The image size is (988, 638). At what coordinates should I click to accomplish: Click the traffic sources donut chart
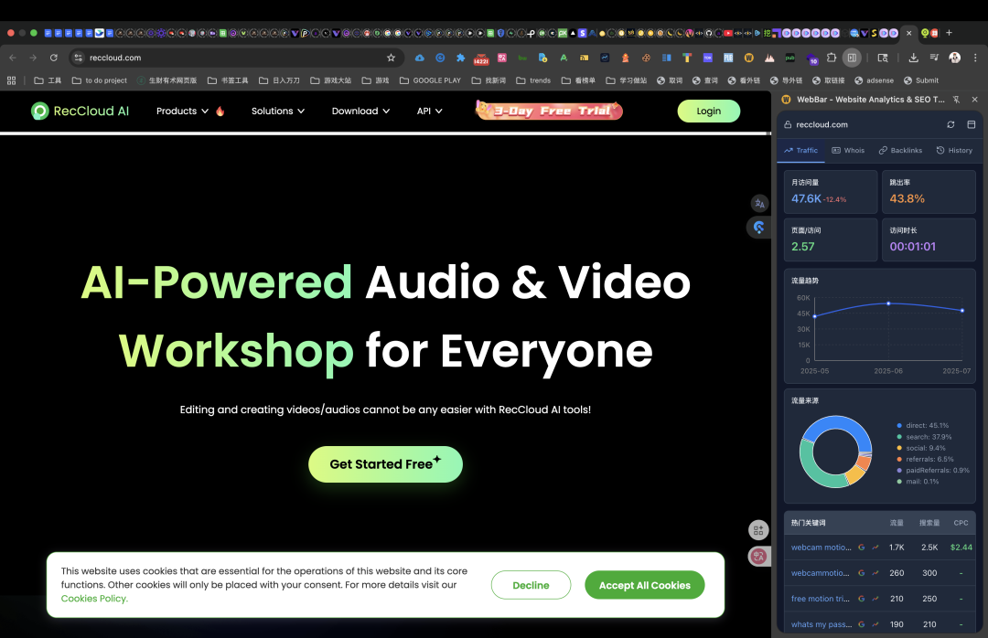(835, 452)
